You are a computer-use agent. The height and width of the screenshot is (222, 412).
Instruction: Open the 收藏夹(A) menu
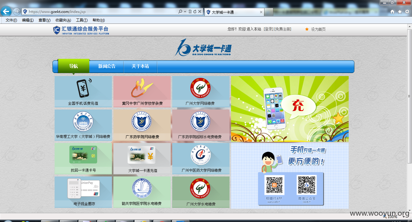pyautogui.click(x=63, y=20)
